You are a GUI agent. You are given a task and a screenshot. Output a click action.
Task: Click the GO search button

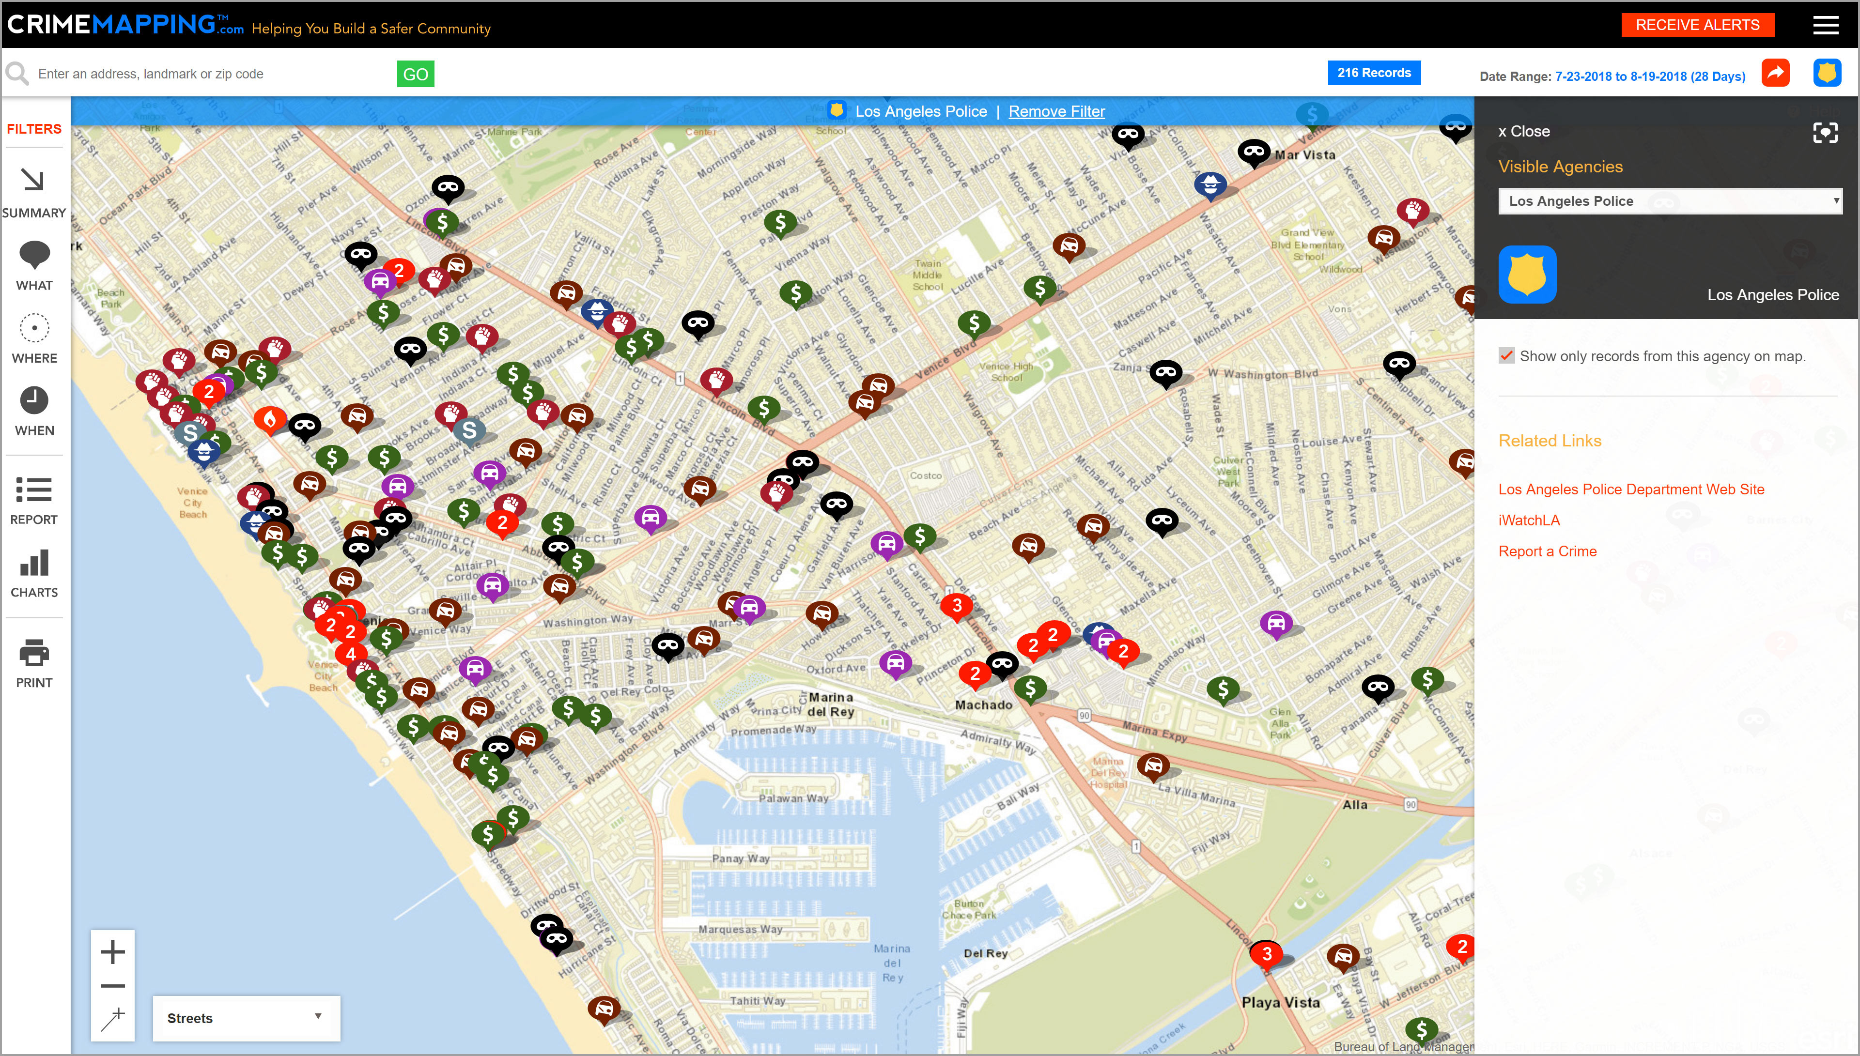click(x=415, y=74)
